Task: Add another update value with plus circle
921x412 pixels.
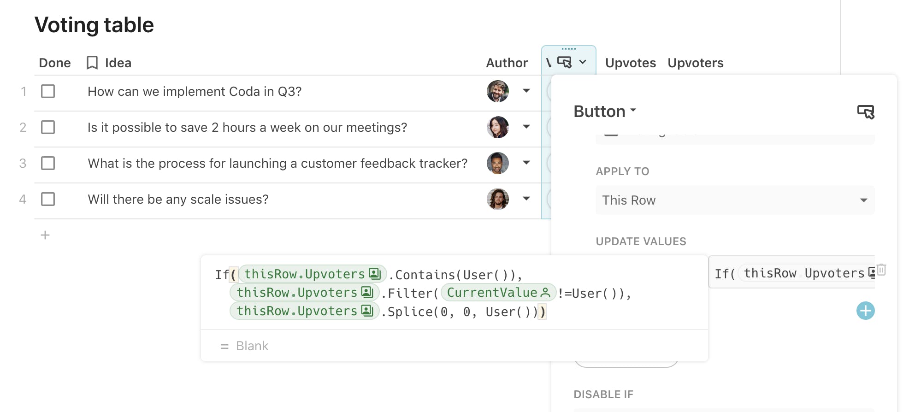Action: [866, 311]
